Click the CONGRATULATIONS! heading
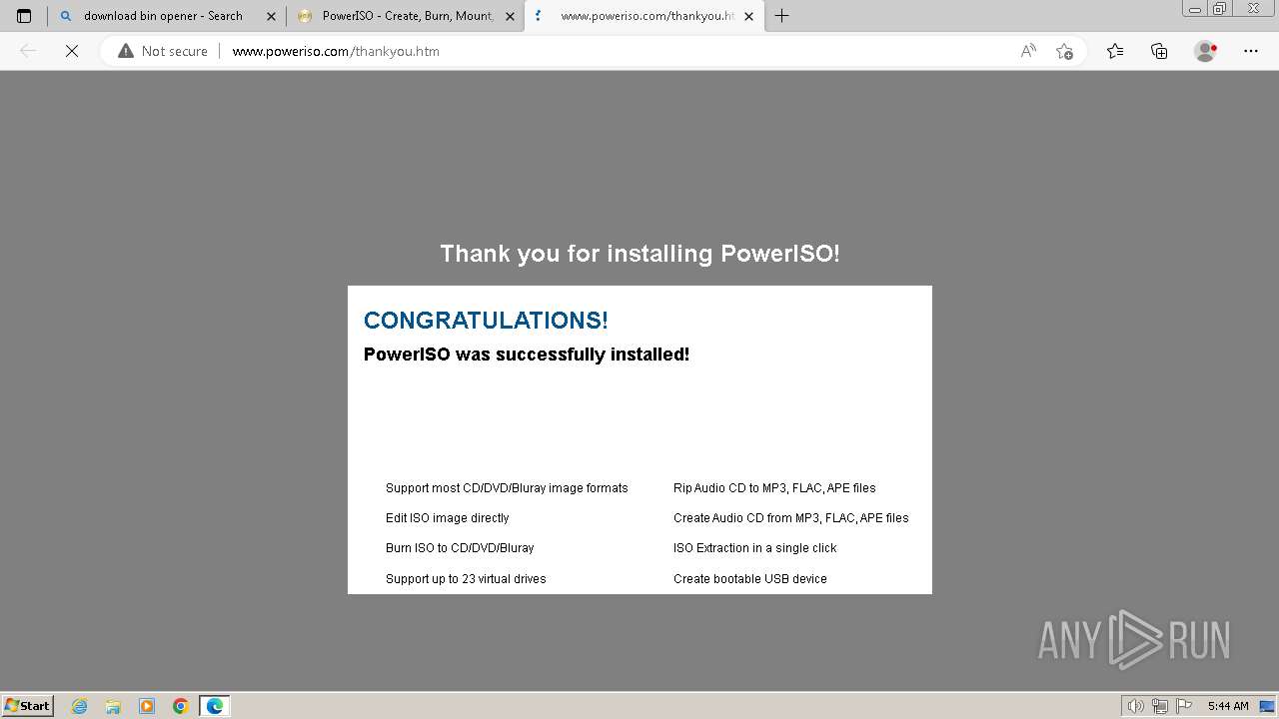This screenshot has height=719, width=1279. (x=486, y=321)
